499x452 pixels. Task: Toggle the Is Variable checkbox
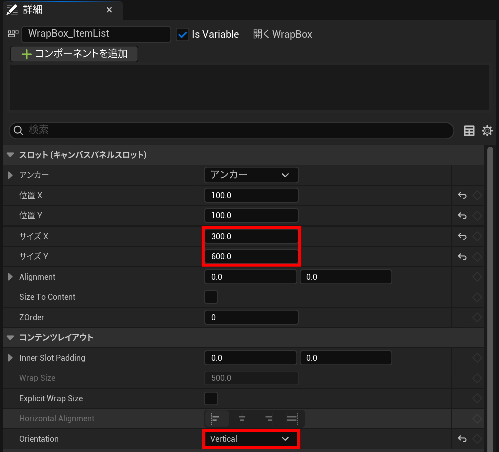pos(183,34)
